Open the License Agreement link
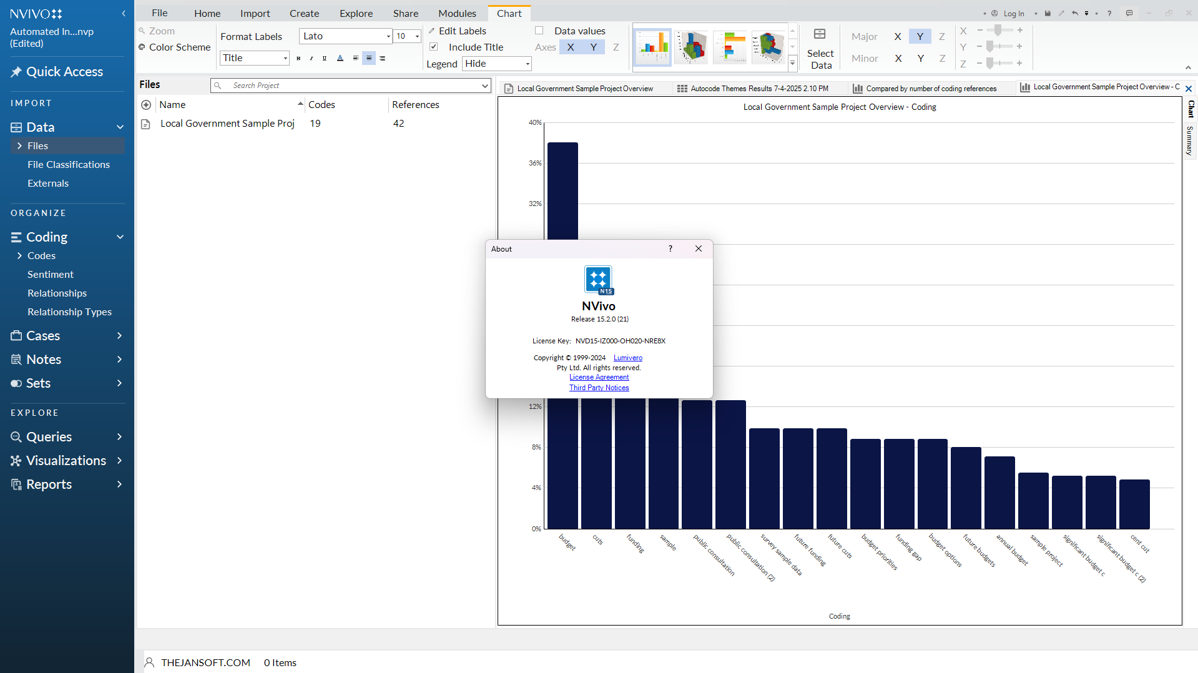This screenshot has height=673, width=1198. pos(599,377)
